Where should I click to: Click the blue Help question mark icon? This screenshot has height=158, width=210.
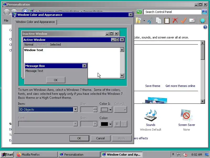pyautogui.click(x=205, y=27)
